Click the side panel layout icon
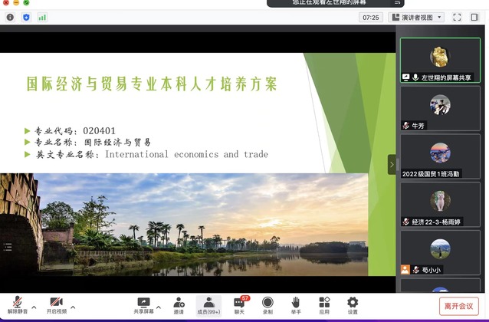Viewport: 489px width, 322px height. pyautogui.click(x=475, y=17)
